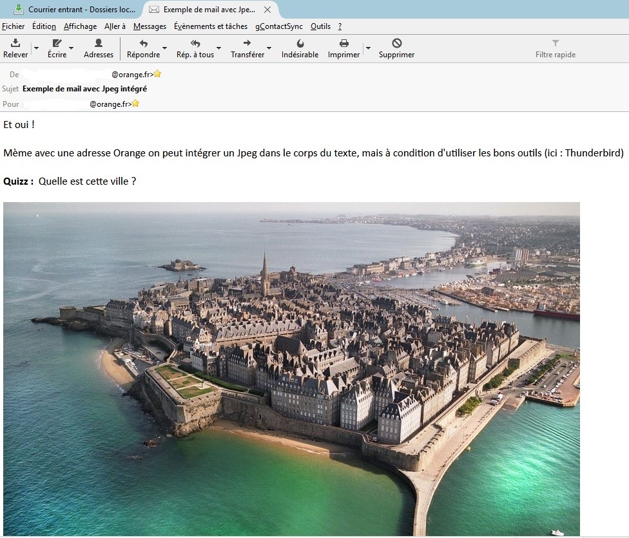Click the Transférer forward icon
Viewport: 629px width, 538px height.
pos(247,44)
